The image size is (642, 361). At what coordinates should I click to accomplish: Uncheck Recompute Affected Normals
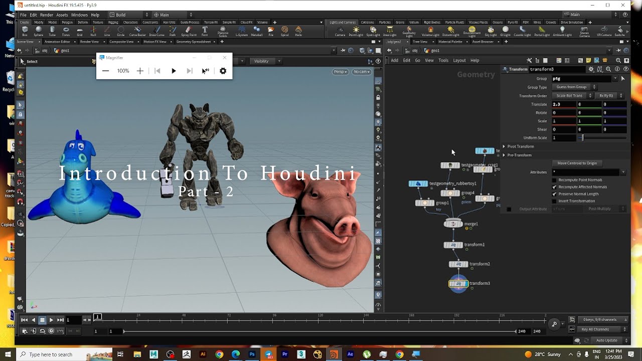[554, 187]
